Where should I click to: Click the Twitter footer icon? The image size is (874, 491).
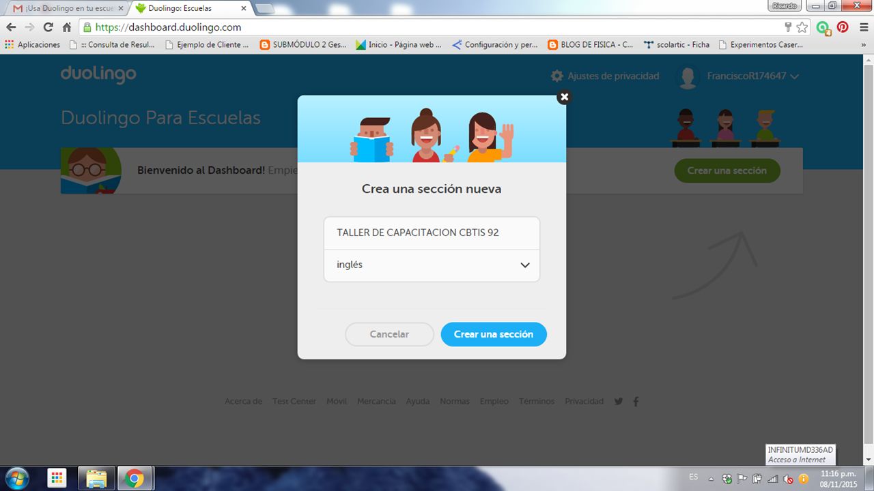[619, 402]
